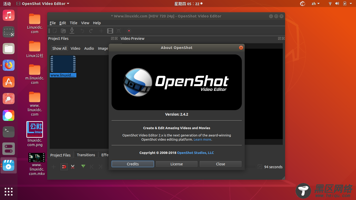Click the clock showing 星期四 05:22

click(187, 4)
